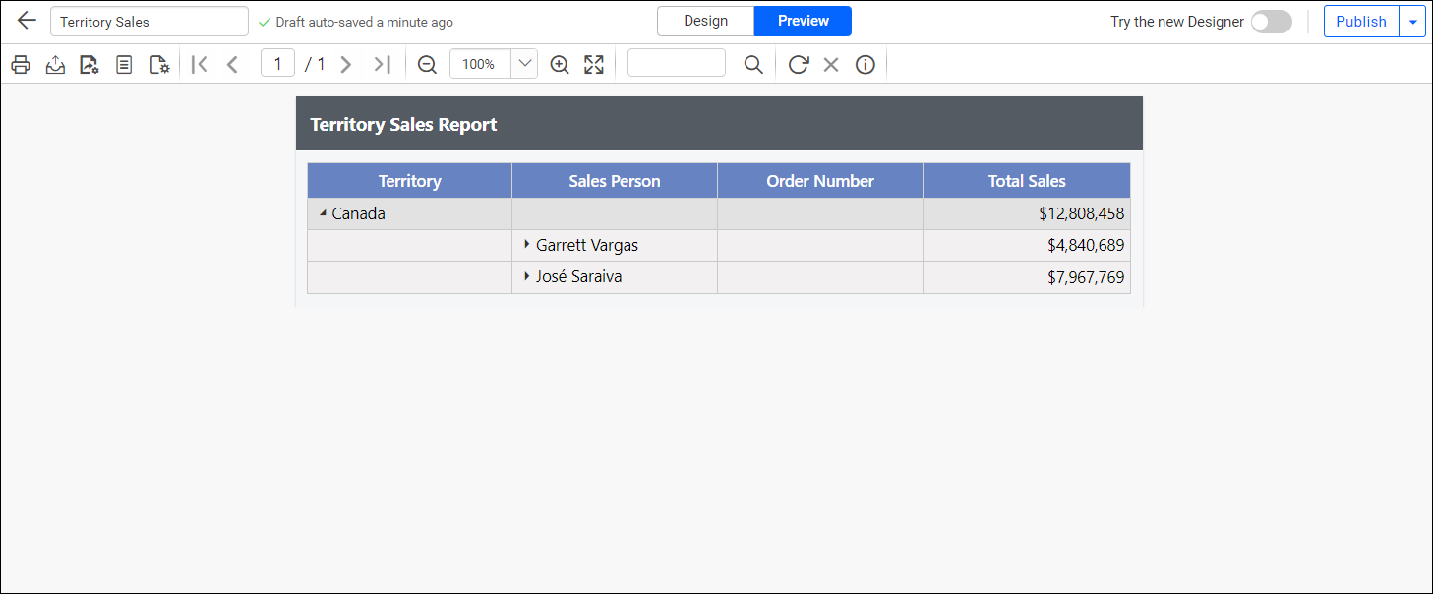
Task: Go to the last page icon
Action: tap(381, 63)
